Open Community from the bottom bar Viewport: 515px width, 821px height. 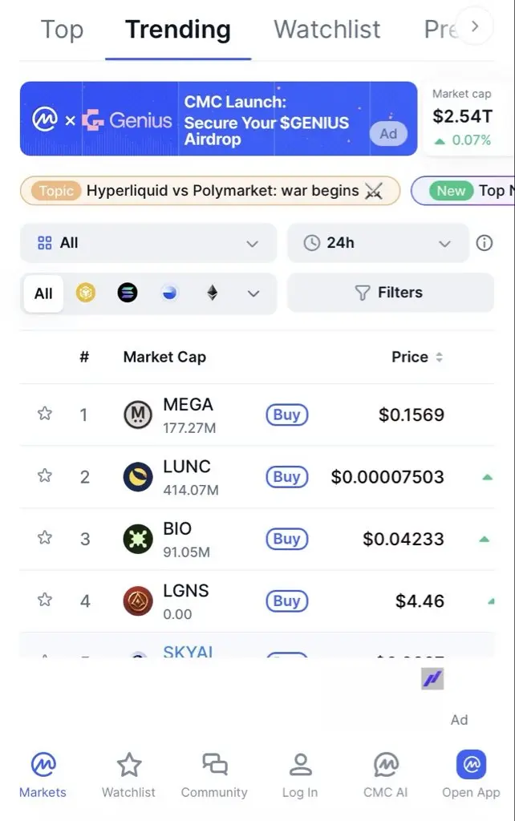tap(214, 775)
